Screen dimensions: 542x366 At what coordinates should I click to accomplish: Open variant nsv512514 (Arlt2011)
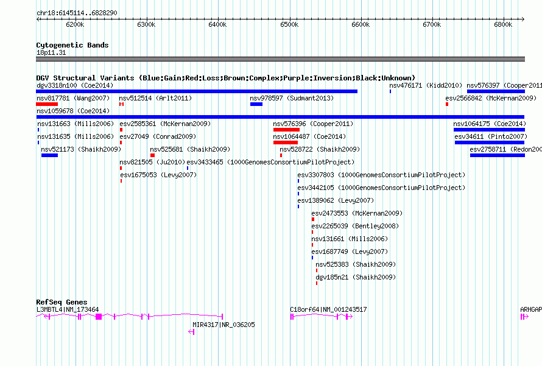tap(155, 98)
